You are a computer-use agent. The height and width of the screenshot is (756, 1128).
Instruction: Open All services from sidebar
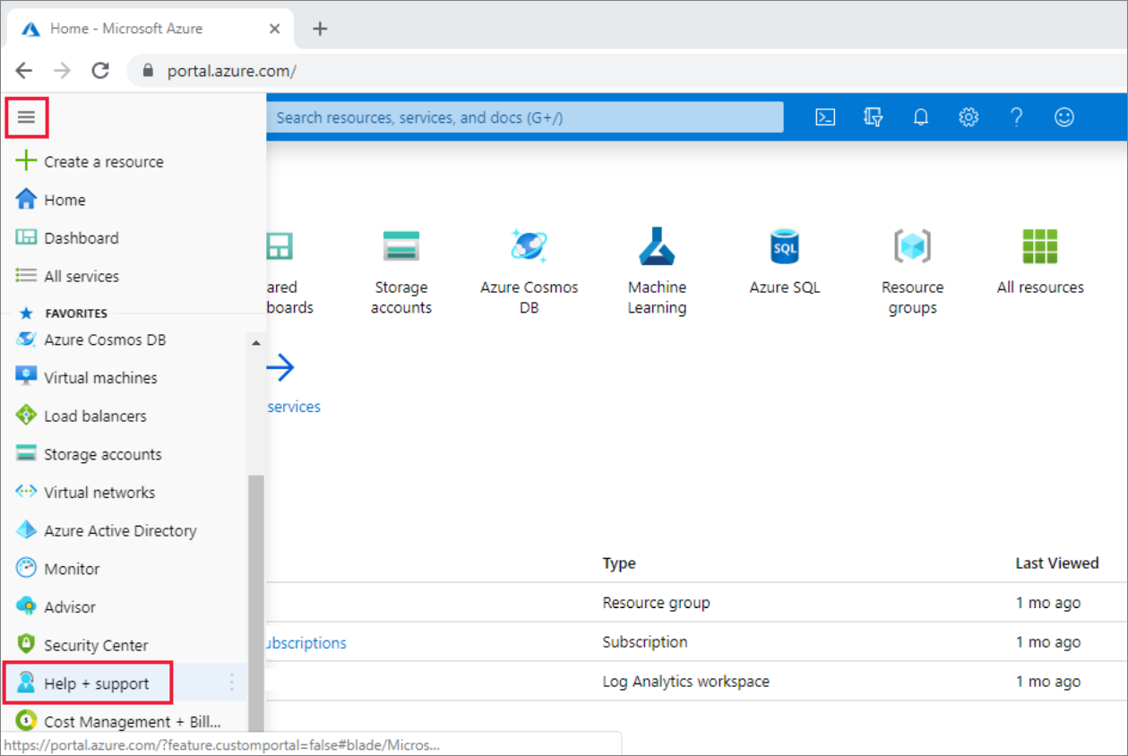click(x=82, y=276)
